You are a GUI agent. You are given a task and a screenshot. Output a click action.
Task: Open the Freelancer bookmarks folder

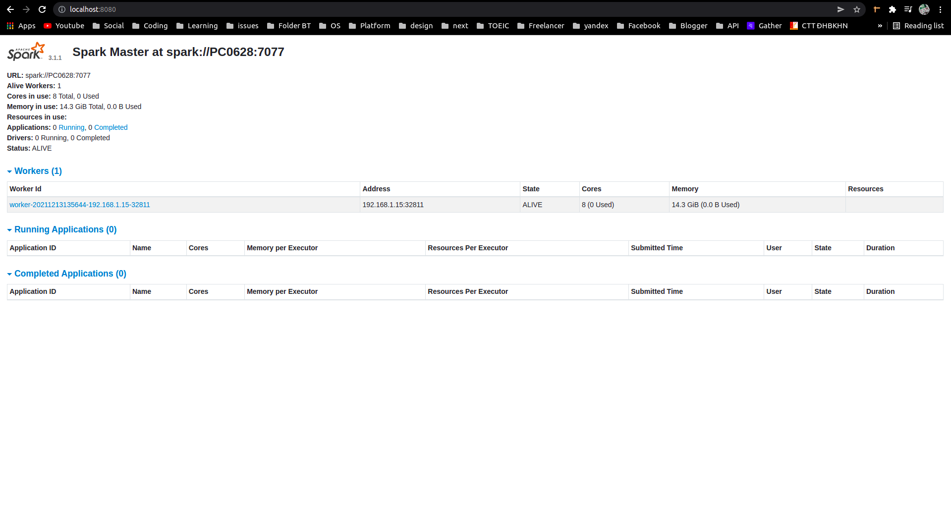541,26
